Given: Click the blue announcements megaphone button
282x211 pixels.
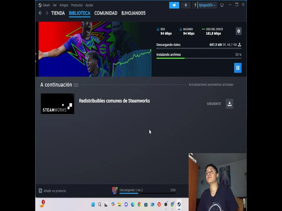Looking at the screenshot, I should pos(174,5).
